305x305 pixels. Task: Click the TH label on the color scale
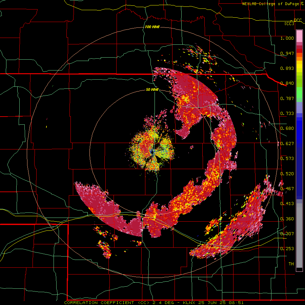point(291,264)
